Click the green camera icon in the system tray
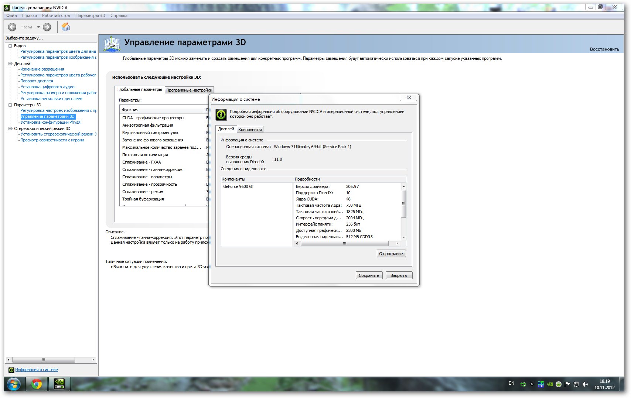Image resolution: width=631 pixels, height=398 pixels. [x=523, y=384]
